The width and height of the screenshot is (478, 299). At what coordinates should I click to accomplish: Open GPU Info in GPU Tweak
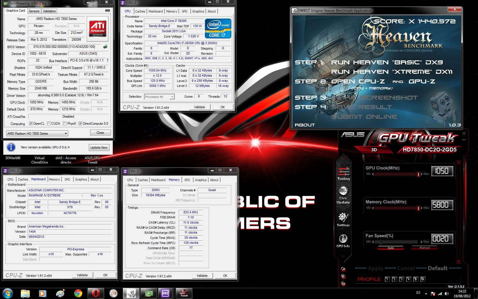[343, 241]
